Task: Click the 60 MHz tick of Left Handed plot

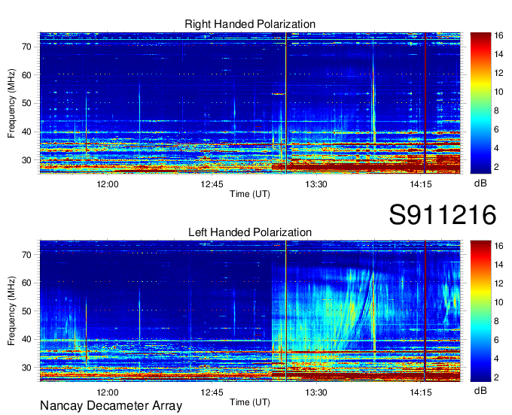Action: coord(27,283)
